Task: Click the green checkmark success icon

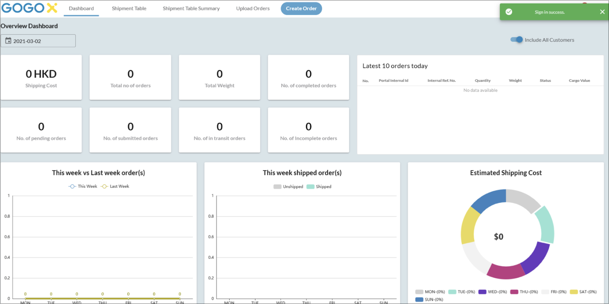Action: coord(509,12)
